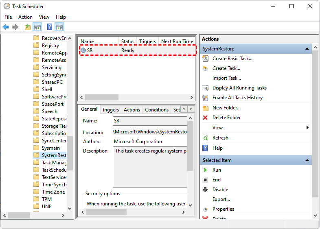Click the Properties clock icon
Screen dimensions: 320x229
pyautogui.click(x=205, y=209)
